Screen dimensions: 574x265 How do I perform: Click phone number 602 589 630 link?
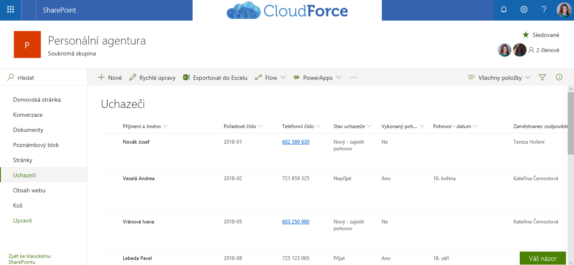(296, 142)
